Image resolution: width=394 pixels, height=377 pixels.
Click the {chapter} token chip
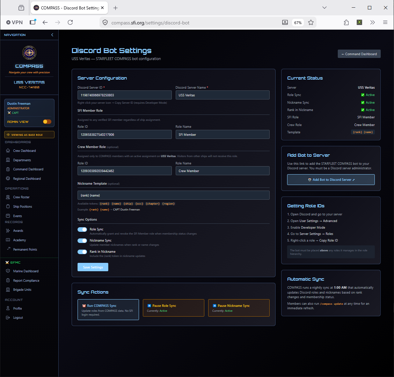click(x=153, y=204)
